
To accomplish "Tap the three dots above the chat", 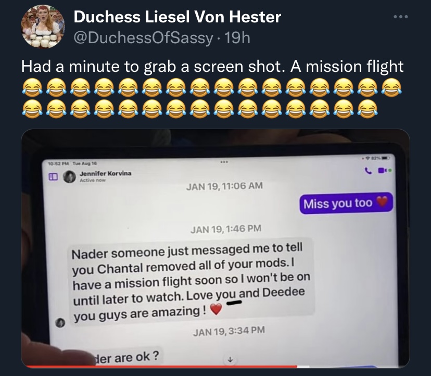I will pos(224,162).
